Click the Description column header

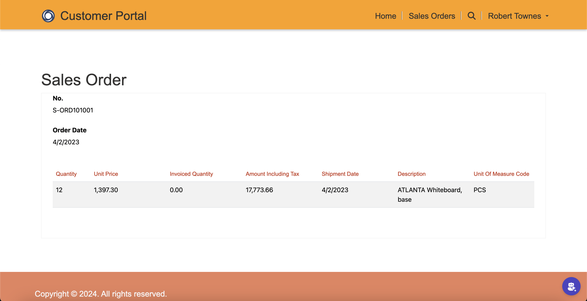[411, 174]
